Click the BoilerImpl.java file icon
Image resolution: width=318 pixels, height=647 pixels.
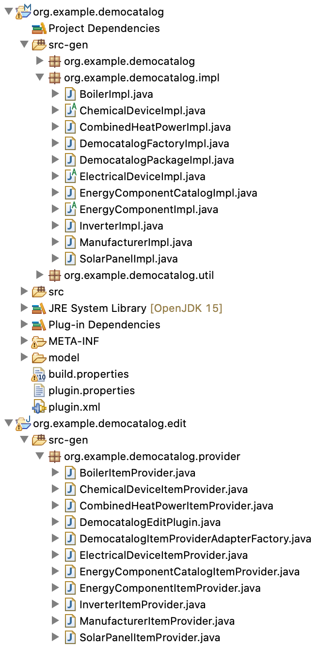pyautogui.click(x=71, y=94)
